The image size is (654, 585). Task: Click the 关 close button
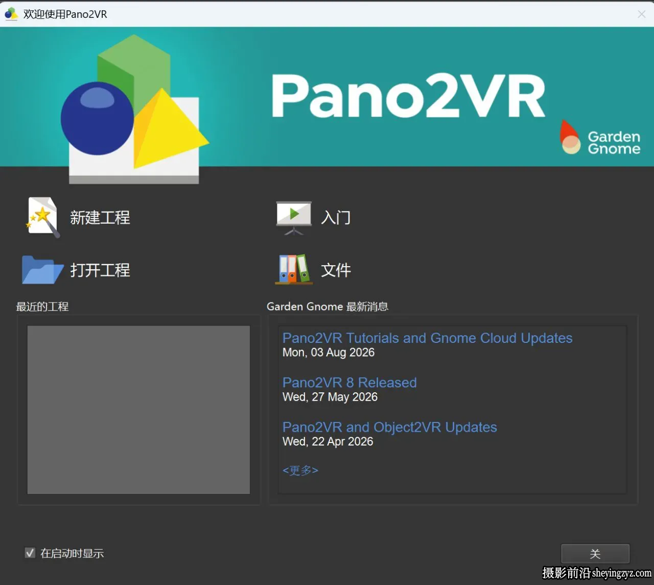pyautogui.click(x=595, y=554)
